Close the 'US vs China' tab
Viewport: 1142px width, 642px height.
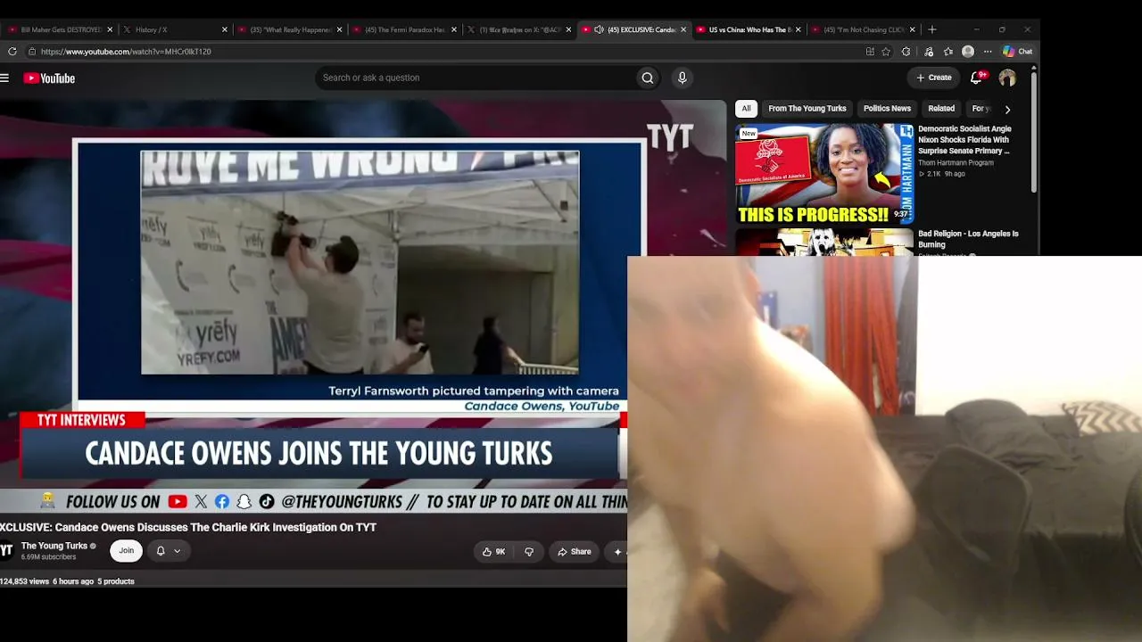798,29
